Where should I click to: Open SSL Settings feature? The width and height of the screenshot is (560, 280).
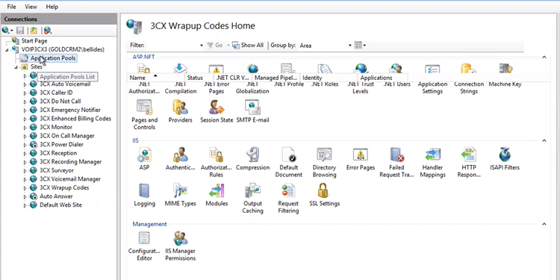tap(324, 196)
